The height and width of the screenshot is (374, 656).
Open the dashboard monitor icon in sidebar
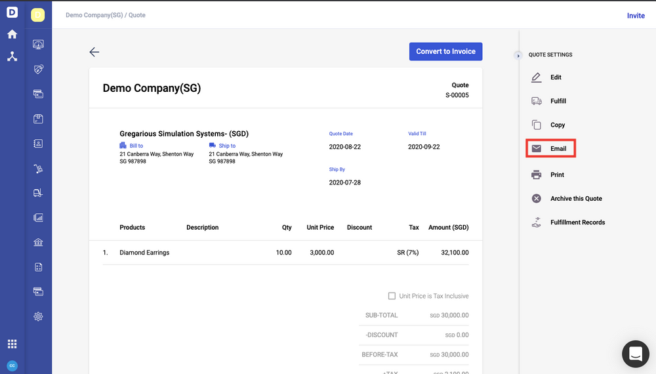[x=38, y=45]
